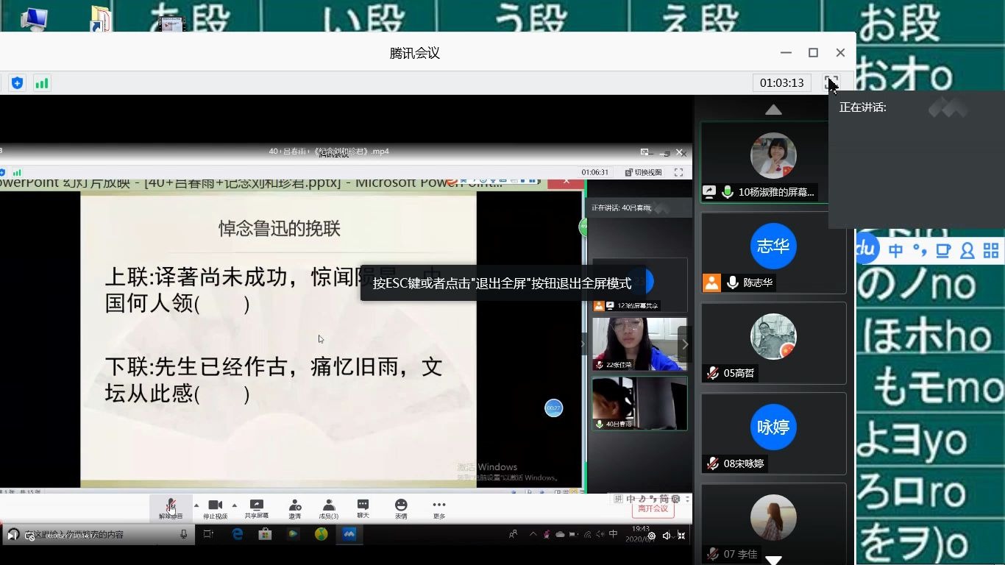Click the Tencent Meeting taskbar icon
This screenshot has width=1005, height=565.
(349, 535)
